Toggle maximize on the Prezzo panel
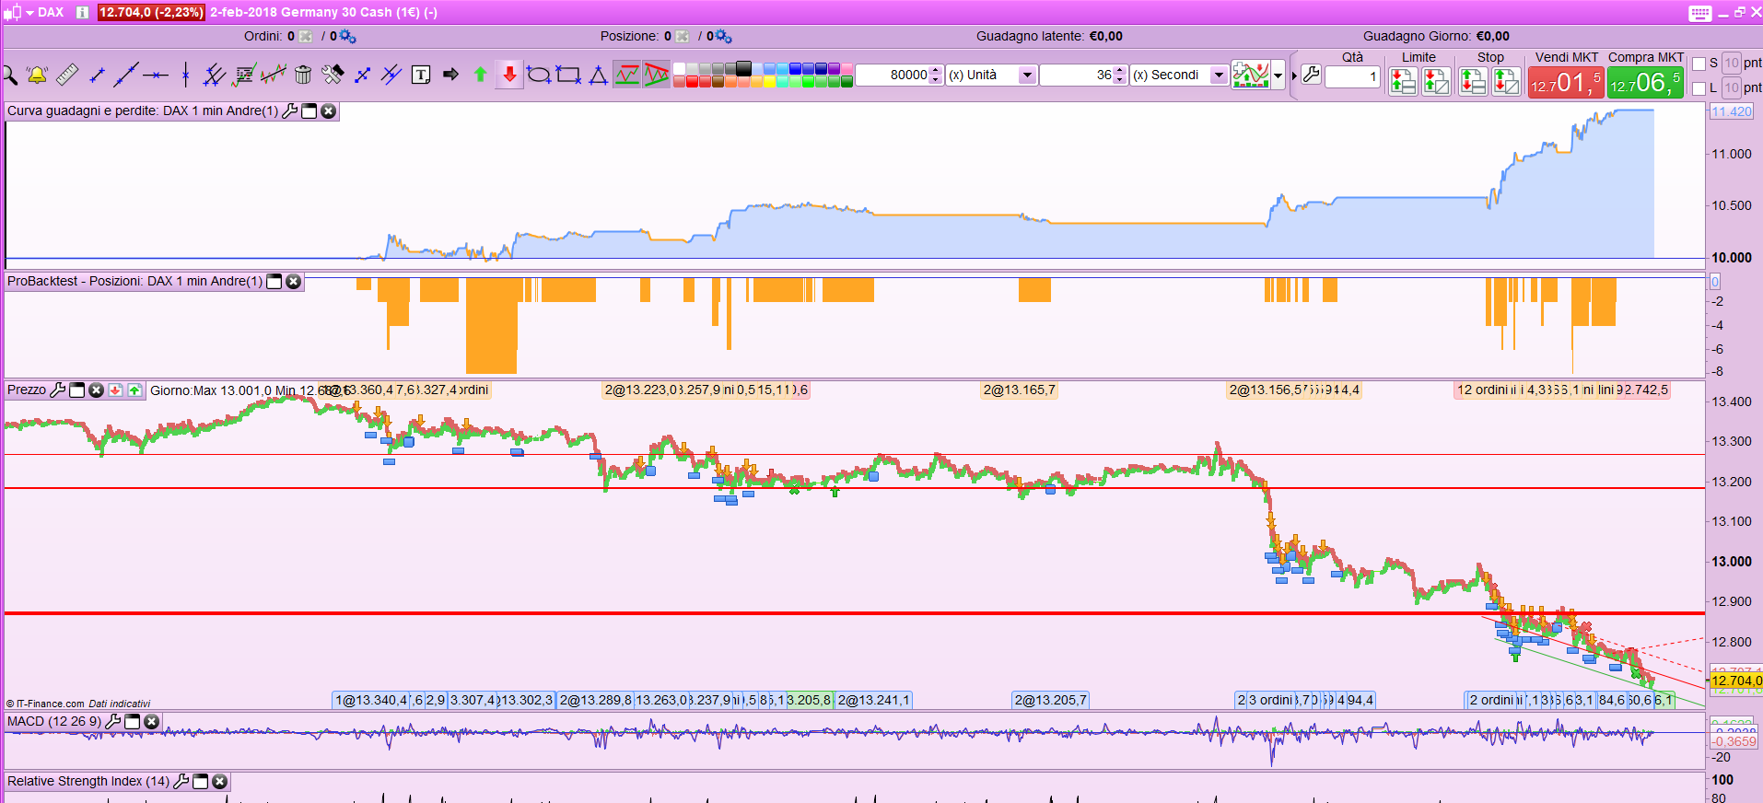The height and width of the screenshot is (803, 1763). point(77,390)
